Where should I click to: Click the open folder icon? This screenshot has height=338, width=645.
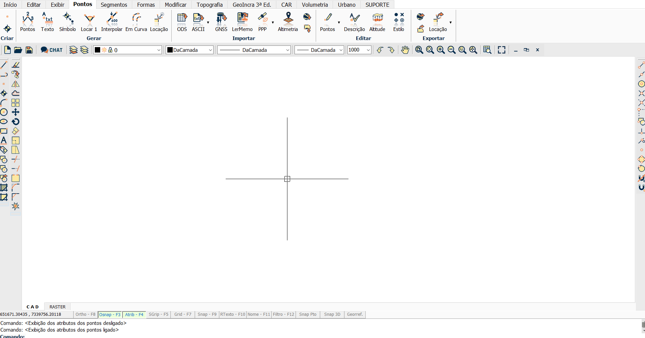(x=18, y=50)
